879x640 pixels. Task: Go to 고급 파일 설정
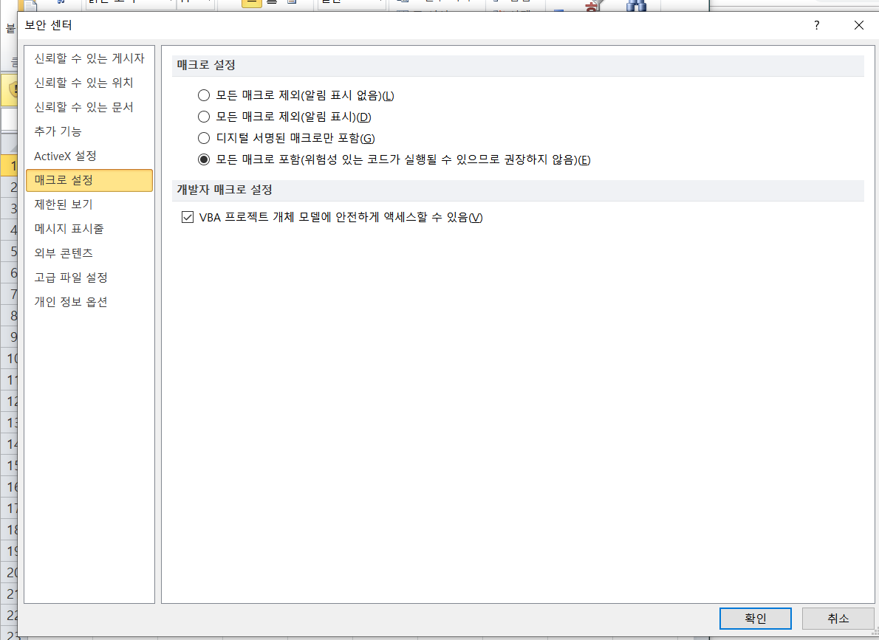tap(70, 278)
